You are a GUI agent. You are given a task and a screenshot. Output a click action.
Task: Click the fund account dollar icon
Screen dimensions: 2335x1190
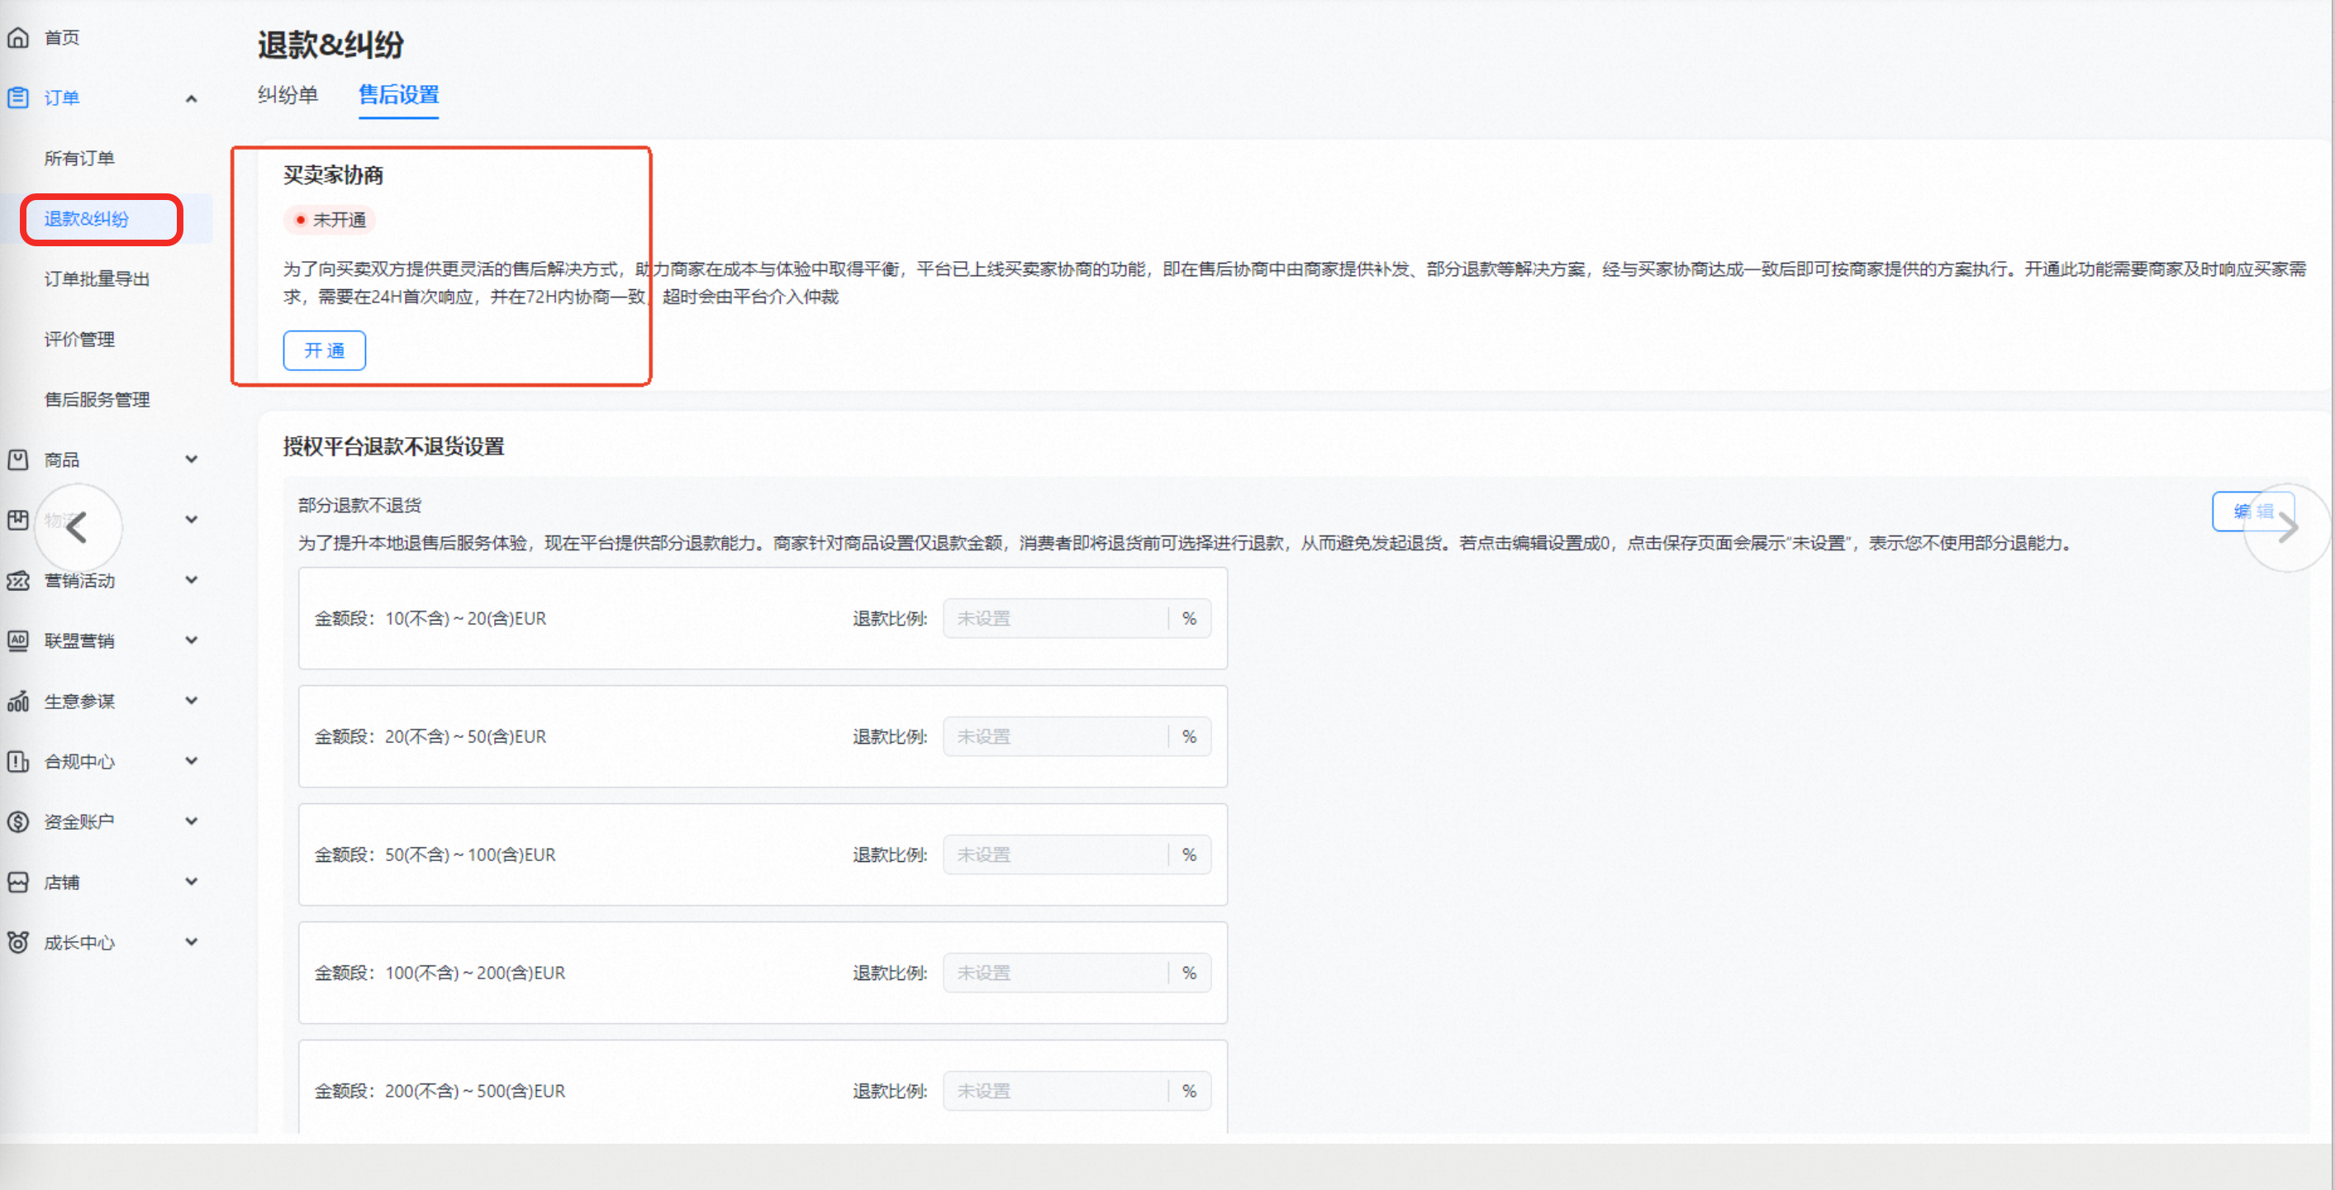(18, 822)
